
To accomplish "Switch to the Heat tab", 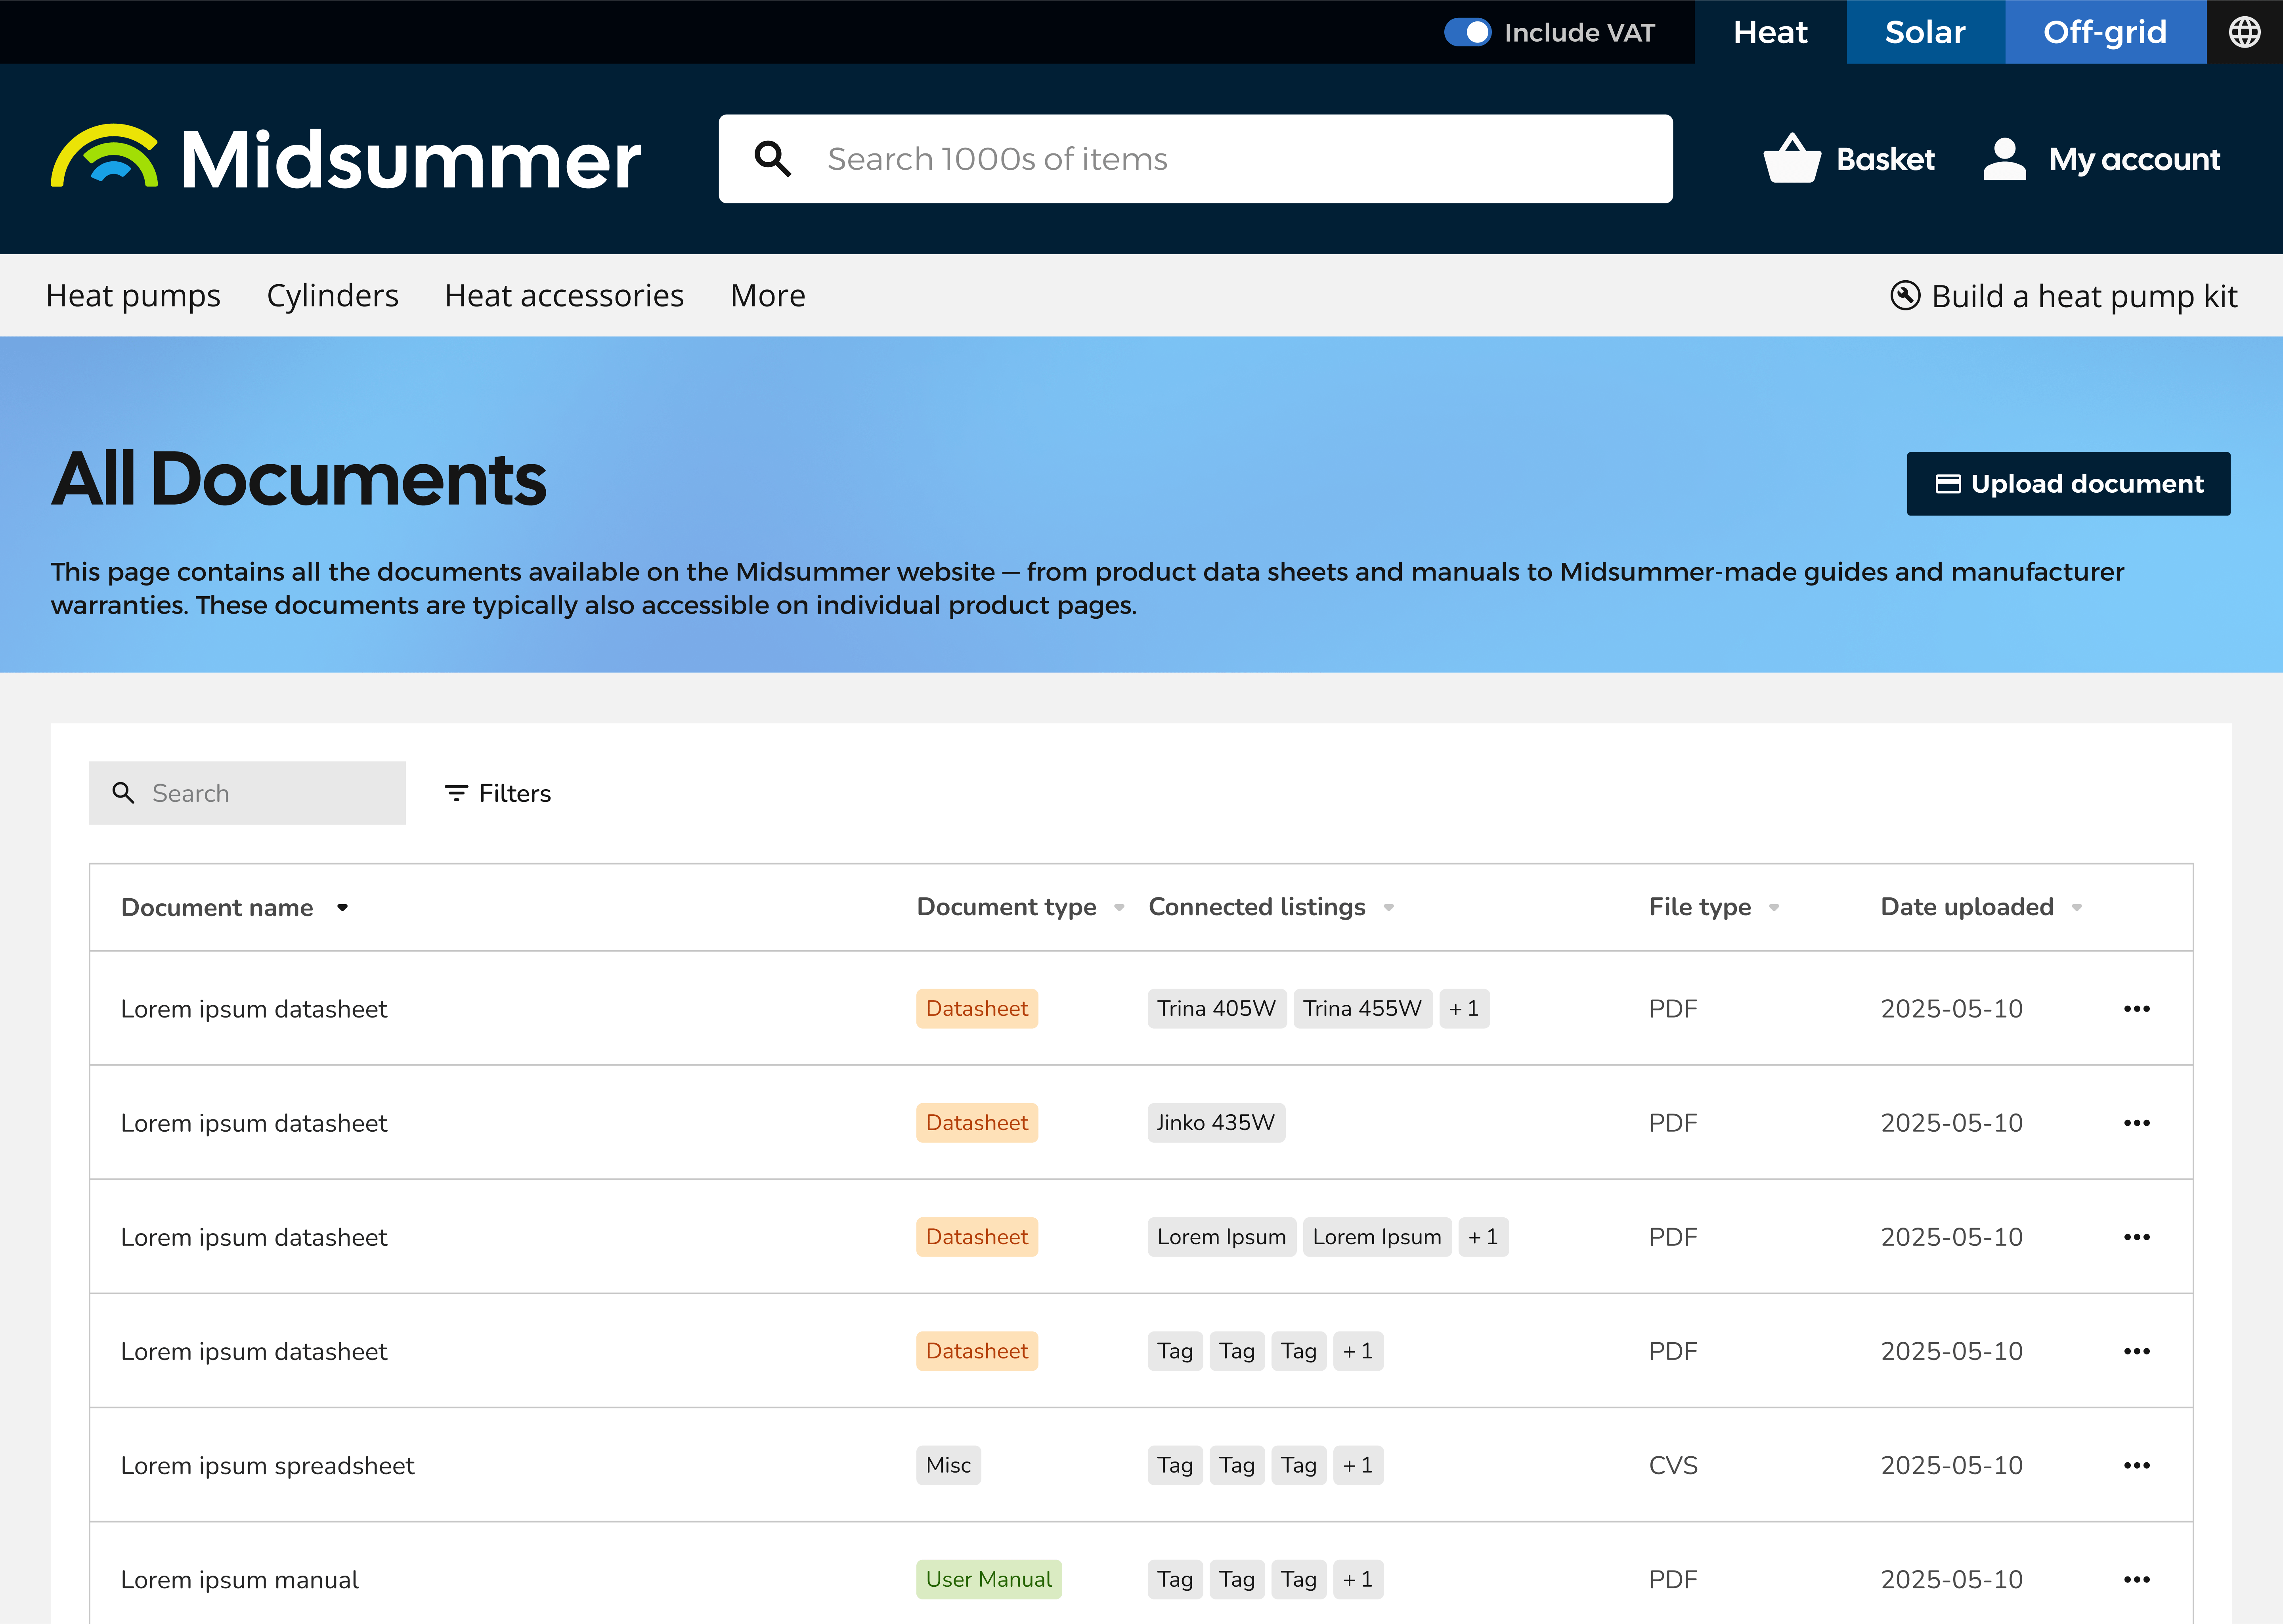I will pos(1770,32).
